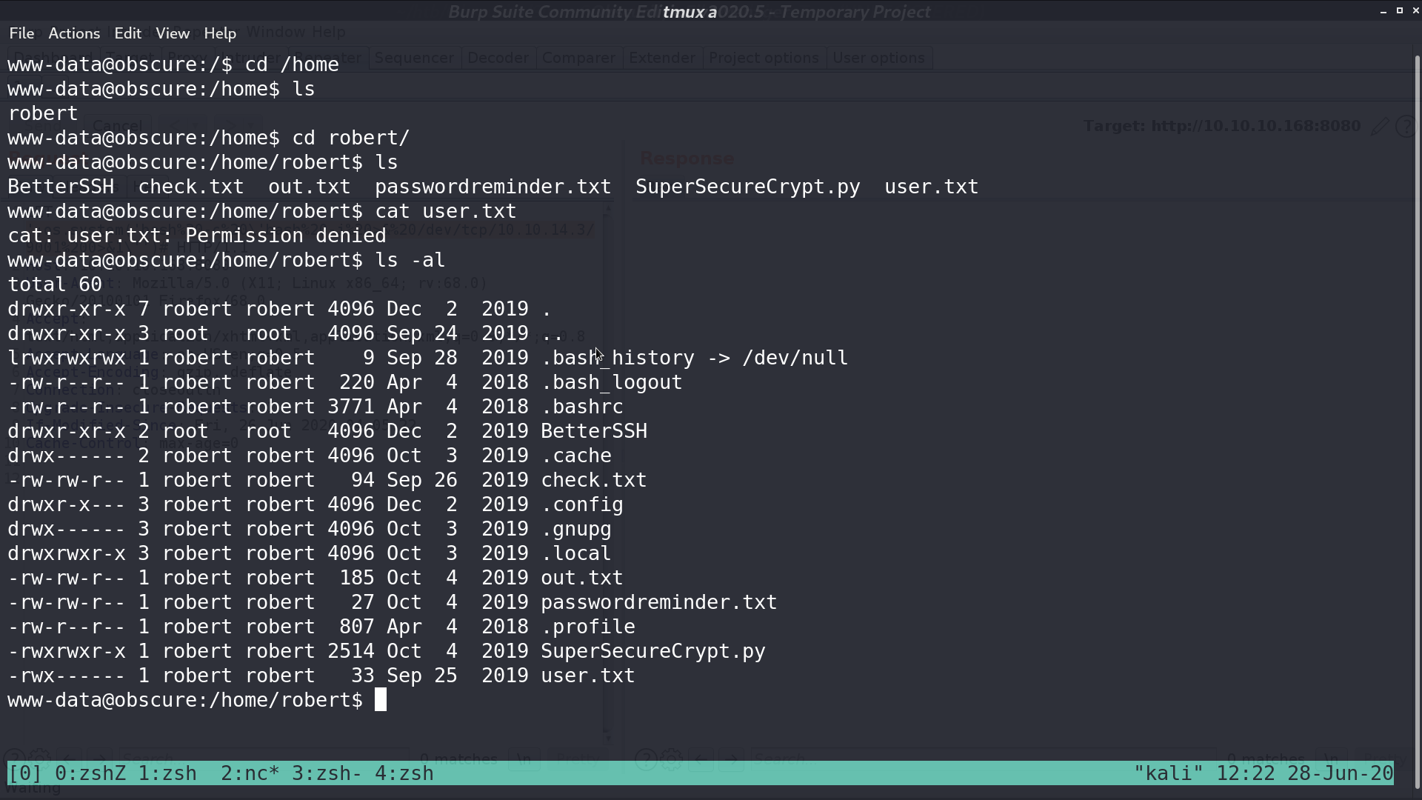Minimize the terminal window
Screen dimensions: 1422x800
coord(1383,11)
